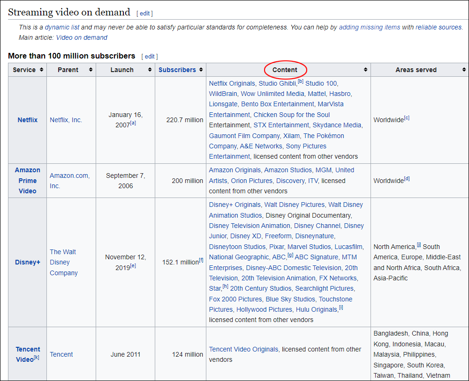This screenshot has width=469, height=381.
Task: Open footnote [d] beside Amazon Worldwide
Action: (407, 178)
